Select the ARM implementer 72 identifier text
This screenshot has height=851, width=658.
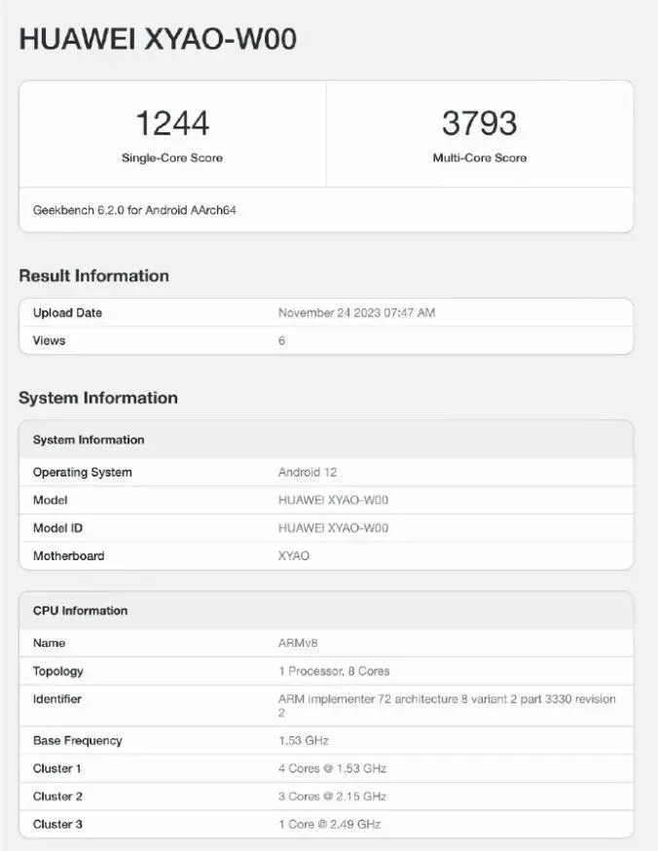tap(447, 705)
